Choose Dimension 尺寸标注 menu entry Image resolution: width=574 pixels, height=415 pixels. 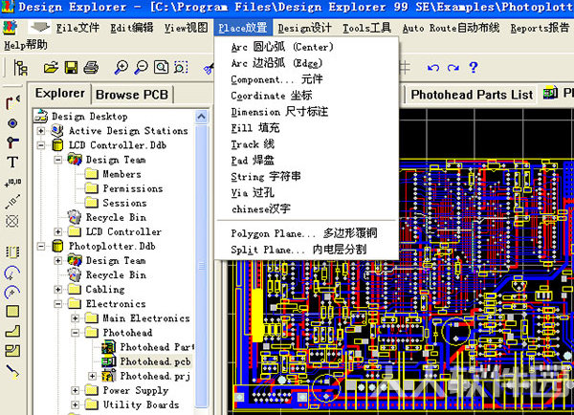306,112
